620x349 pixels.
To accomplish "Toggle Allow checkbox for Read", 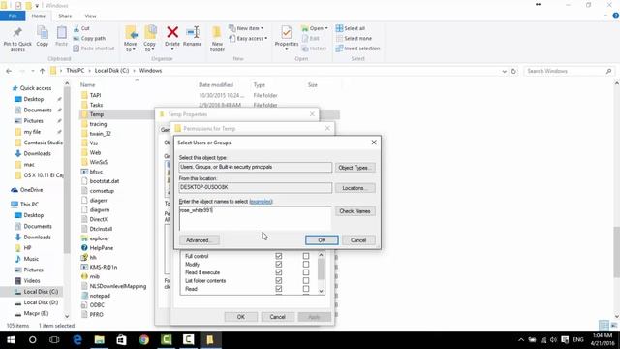I will [279, 289].
